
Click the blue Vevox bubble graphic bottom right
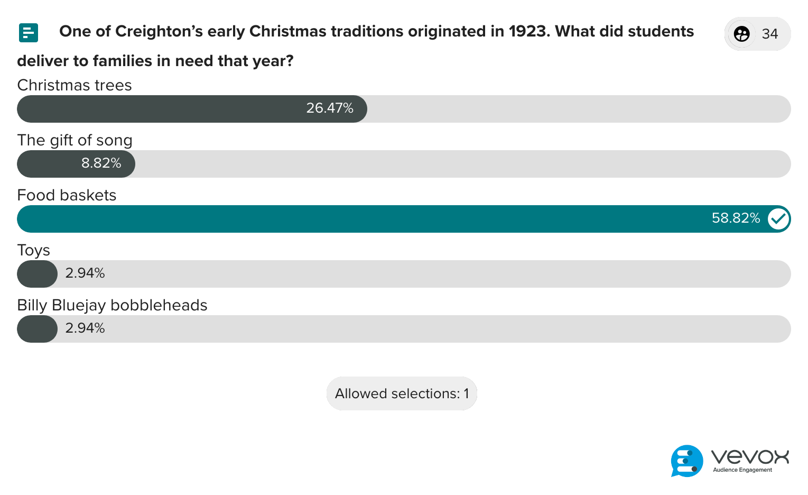686,461
